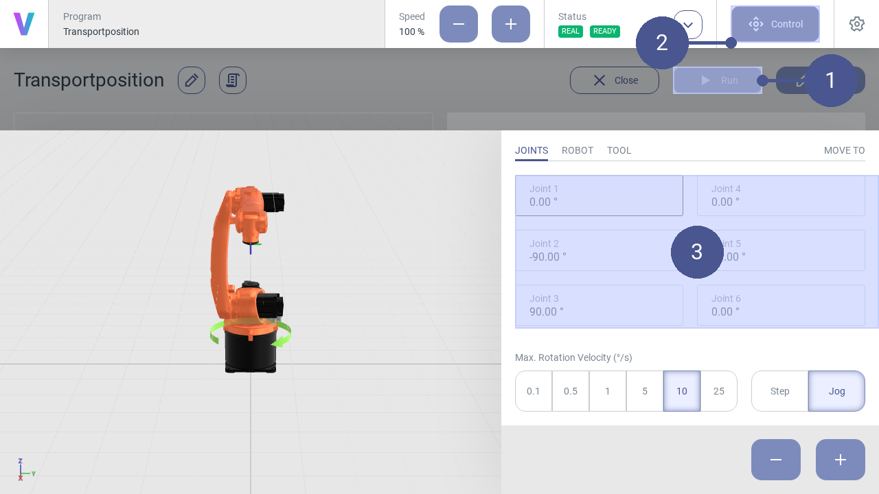Click the Run program button
Viewport: 879px width, 494px height.
click(x=718, y=80)
